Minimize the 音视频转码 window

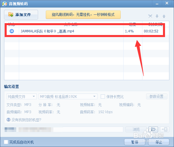pyautogui.click(x=157, y=4)
